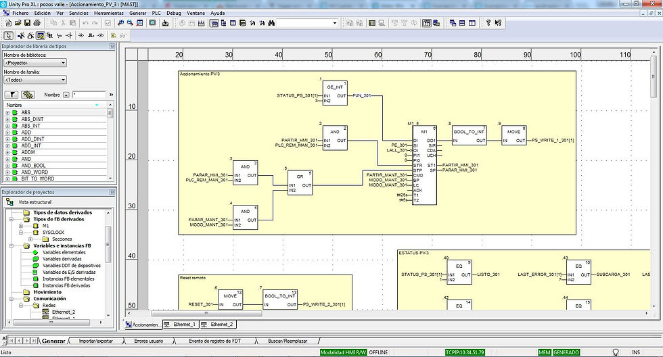
Task: Open the toolbar search combo box arrow
Action: [x=335, y=23]
